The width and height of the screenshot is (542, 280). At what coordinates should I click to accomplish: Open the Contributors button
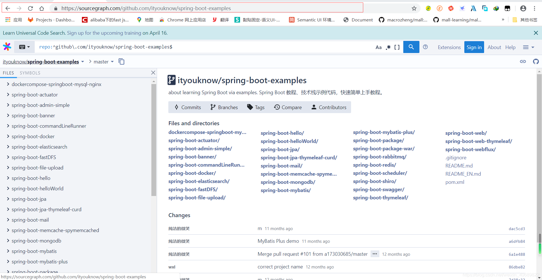point(329,107)
